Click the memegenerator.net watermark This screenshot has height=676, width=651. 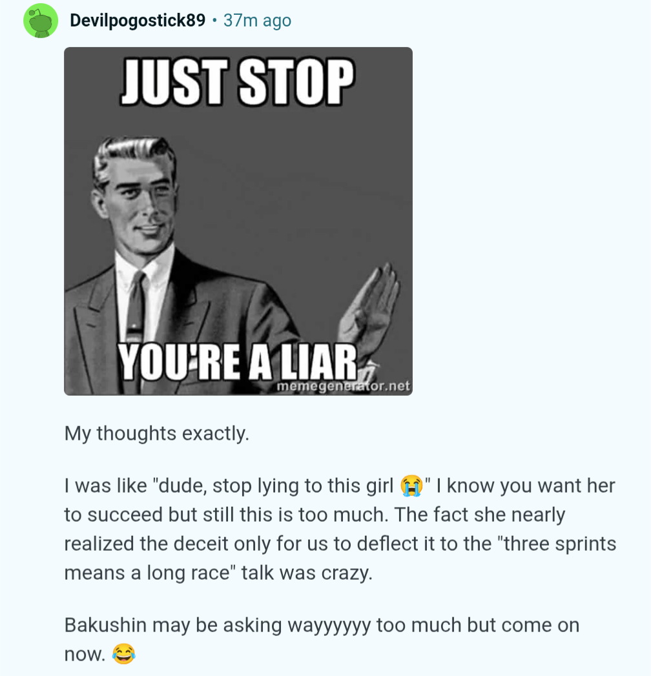click(343, 386)
